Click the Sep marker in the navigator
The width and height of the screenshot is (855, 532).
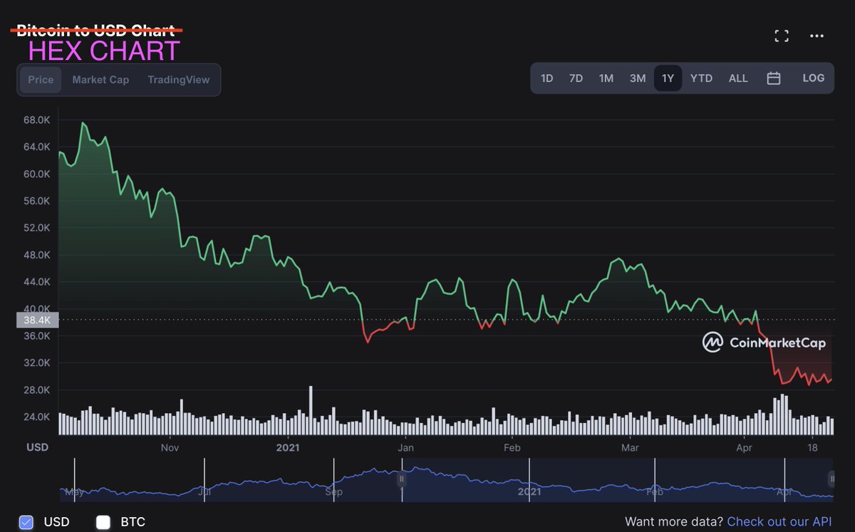pos(333,491)
